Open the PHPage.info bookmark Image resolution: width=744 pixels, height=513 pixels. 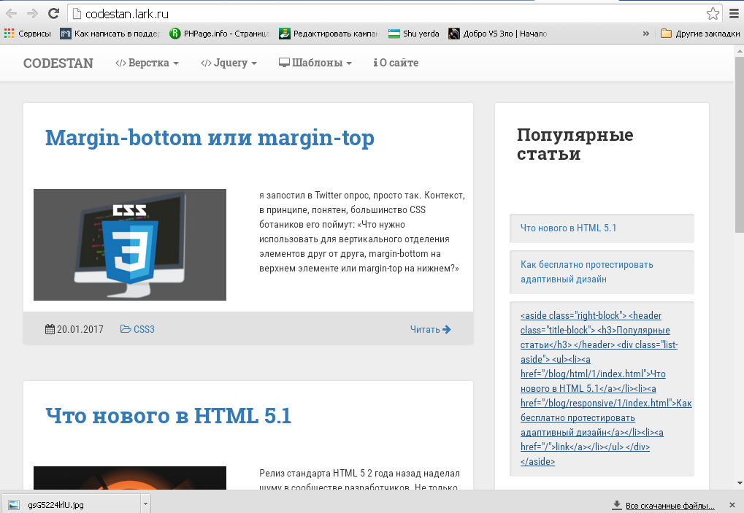tap(220, 34)
